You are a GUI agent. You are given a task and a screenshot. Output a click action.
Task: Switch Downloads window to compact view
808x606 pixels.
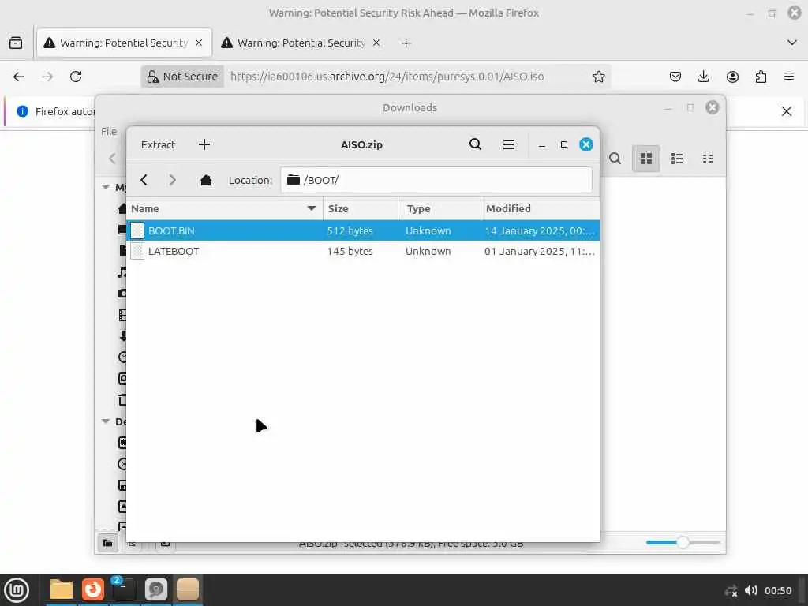(708, 158)
